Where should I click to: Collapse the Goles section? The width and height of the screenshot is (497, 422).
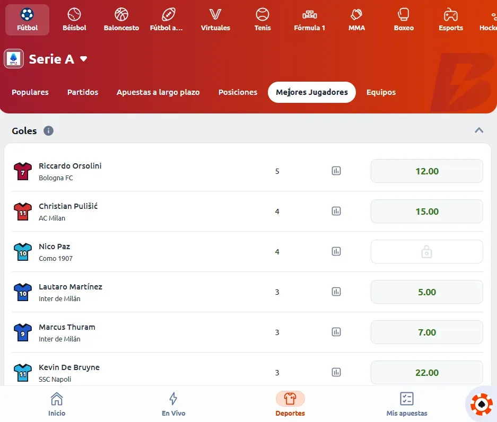click(x=479, y=130)
